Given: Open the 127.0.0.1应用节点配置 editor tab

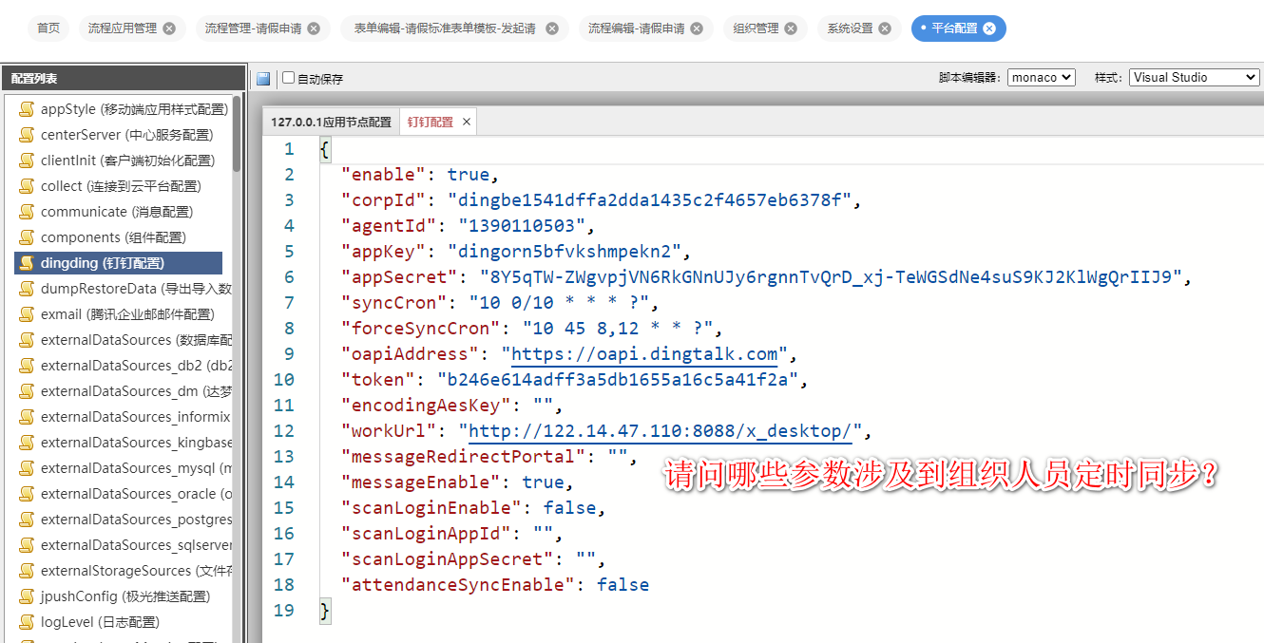Looking at the screenshot, I should pos(331,122).
